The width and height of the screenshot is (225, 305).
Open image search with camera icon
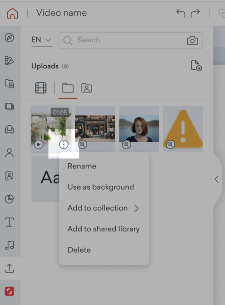tap(192, 40)
